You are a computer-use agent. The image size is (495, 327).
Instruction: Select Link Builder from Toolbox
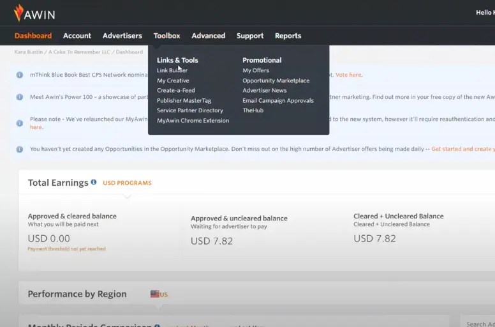172,70
